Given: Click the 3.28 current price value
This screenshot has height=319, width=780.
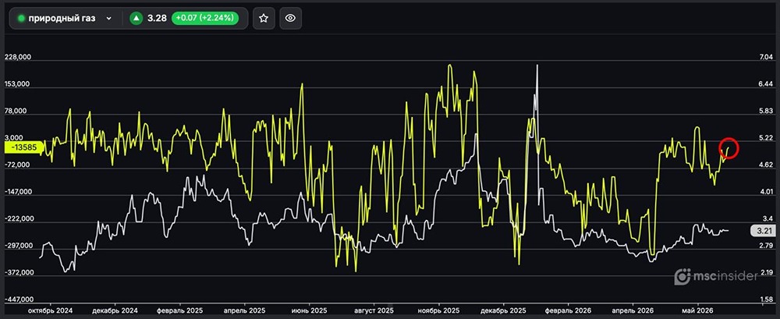Looking at the screenshot, I should click(158, 19).
